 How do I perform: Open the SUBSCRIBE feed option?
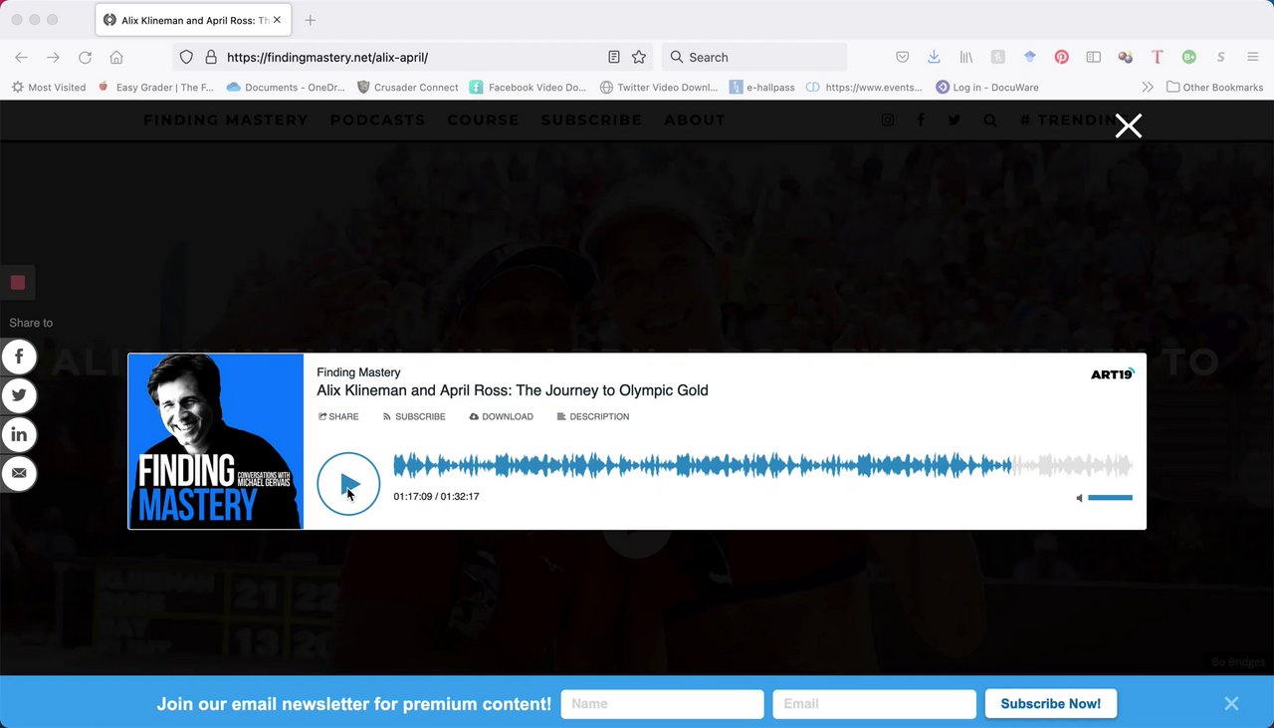(x=414, y=416)
